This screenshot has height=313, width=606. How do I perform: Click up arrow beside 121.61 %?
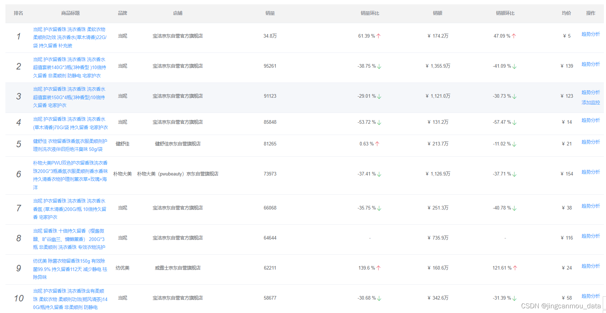coord(515,268)
